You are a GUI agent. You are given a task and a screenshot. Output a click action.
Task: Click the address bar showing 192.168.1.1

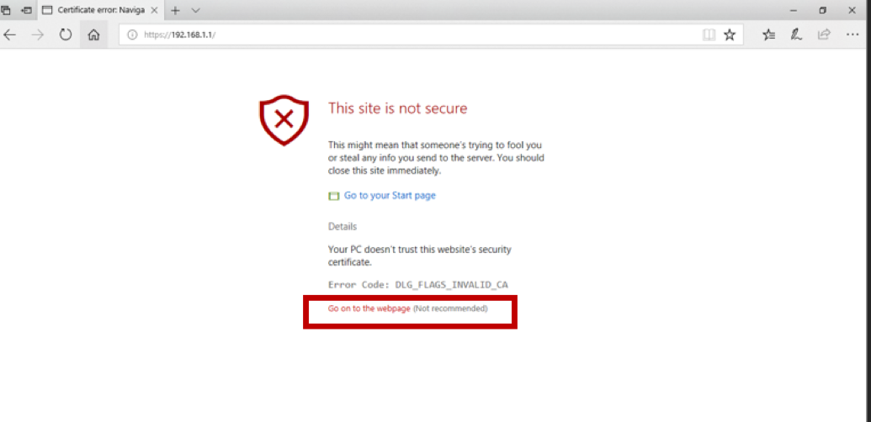pyautogui.click(x=404, y=35)
